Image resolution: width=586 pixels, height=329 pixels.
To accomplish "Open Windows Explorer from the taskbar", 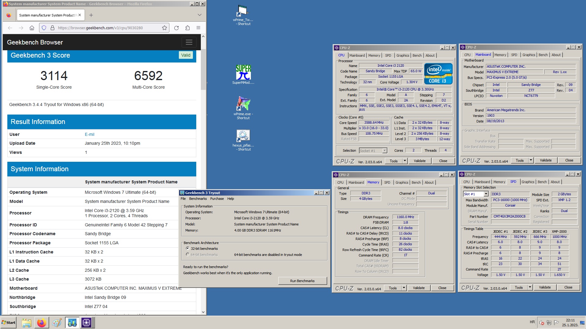I will (x=27, y=323).
